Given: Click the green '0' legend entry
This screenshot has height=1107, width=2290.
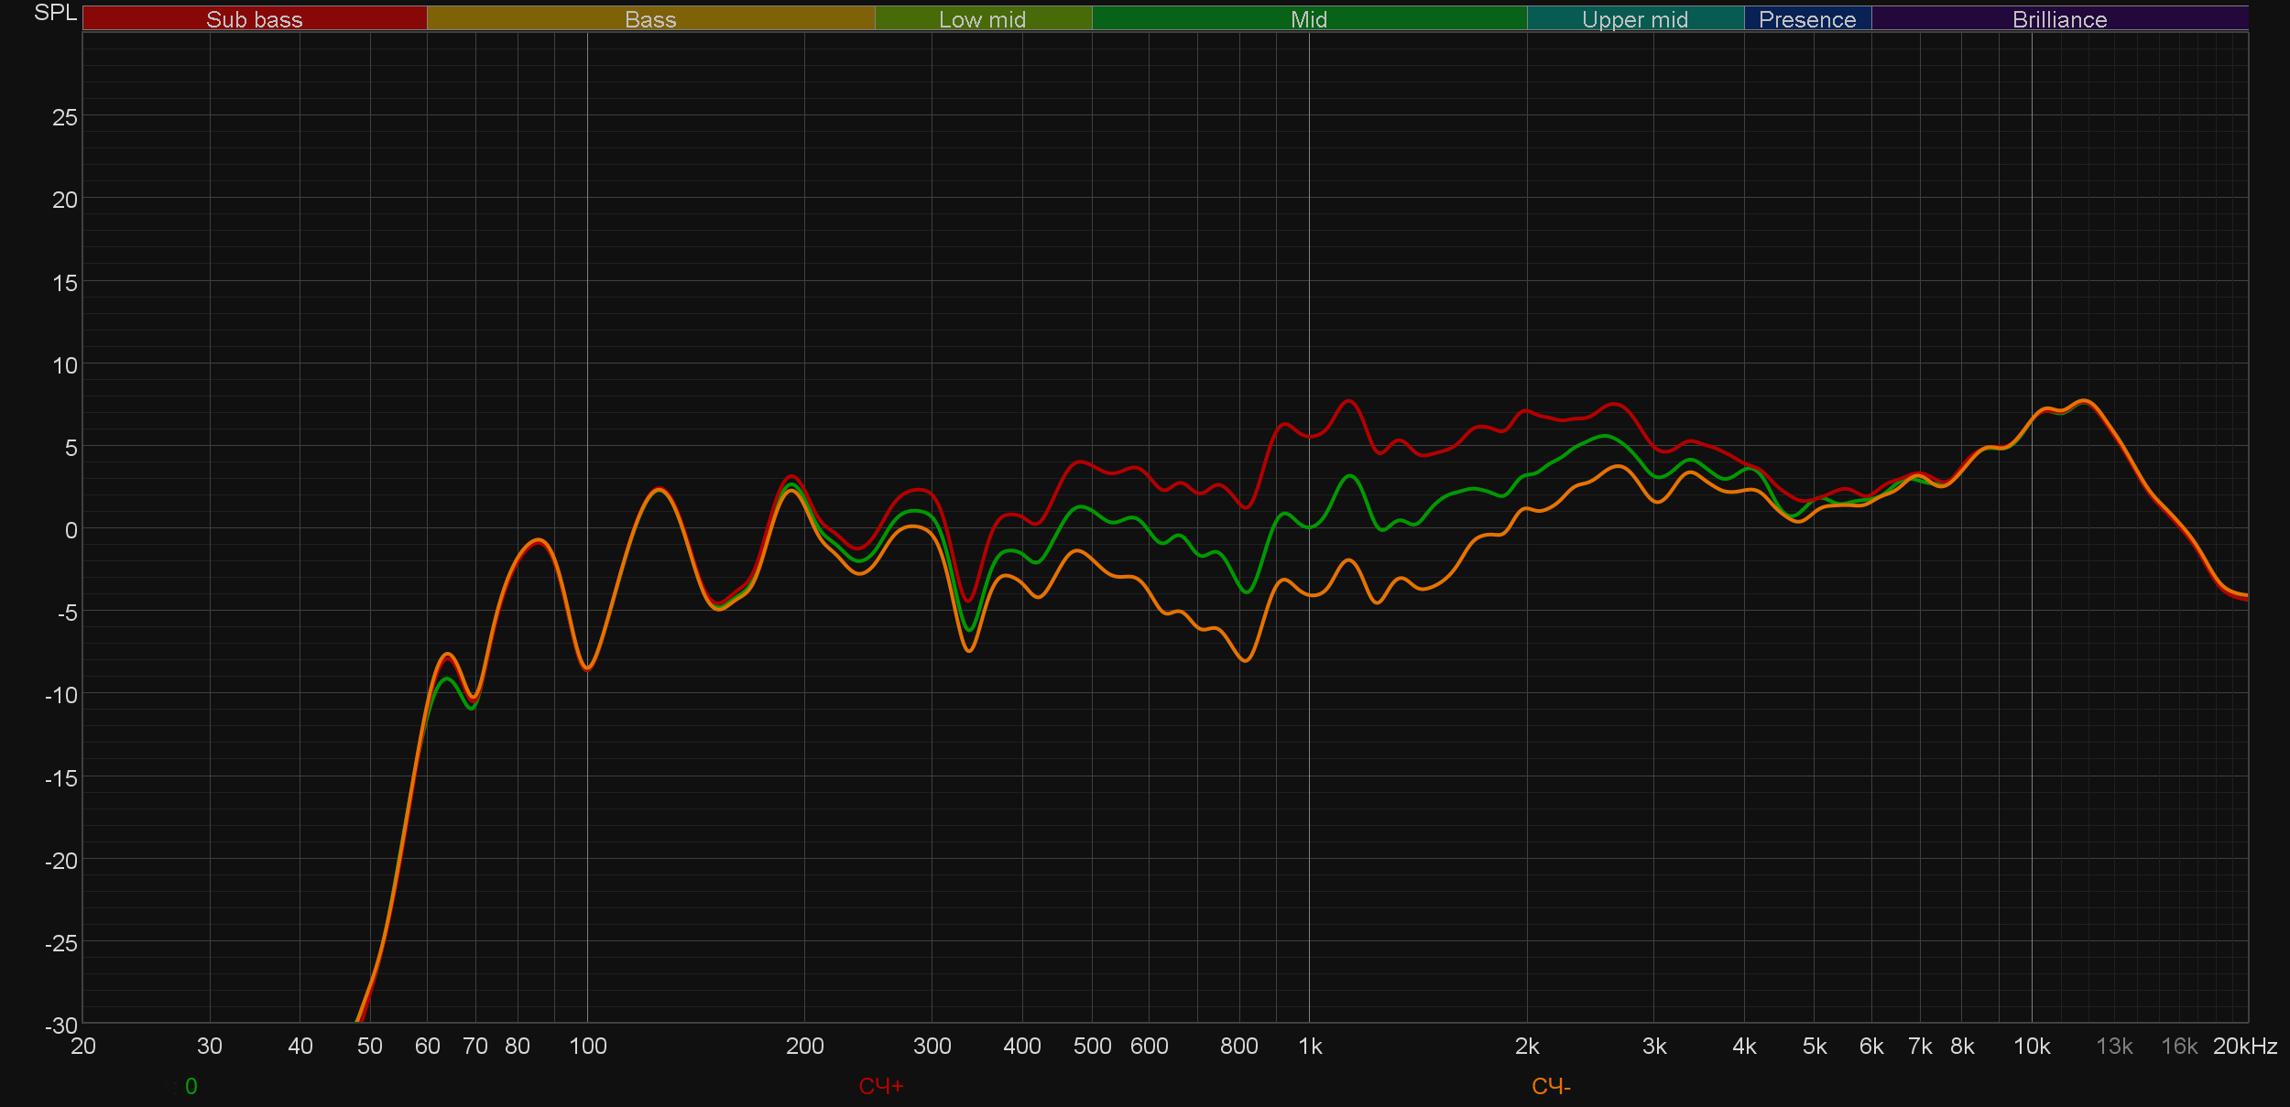Looking at the screenshot, I should 191,1086.
